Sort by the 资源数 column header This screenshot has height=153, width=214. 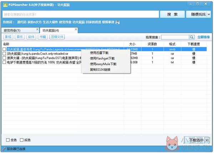pyautogui.click(x=152, y=44)
